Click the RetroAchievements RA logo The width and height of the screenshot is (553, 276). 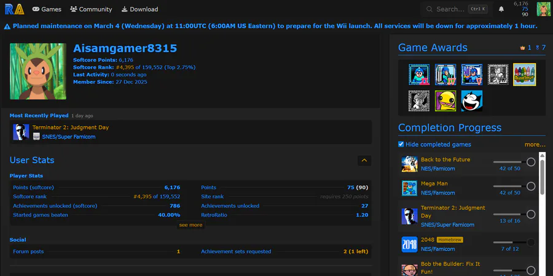15,9
